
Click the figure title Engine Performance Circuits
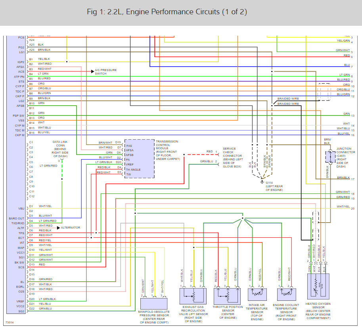(x=167, y=12)
